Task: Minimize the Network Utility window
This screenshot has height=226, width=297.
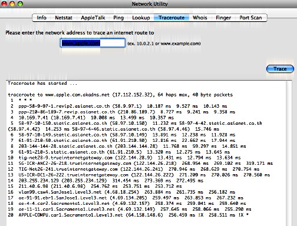Action: 12,4
